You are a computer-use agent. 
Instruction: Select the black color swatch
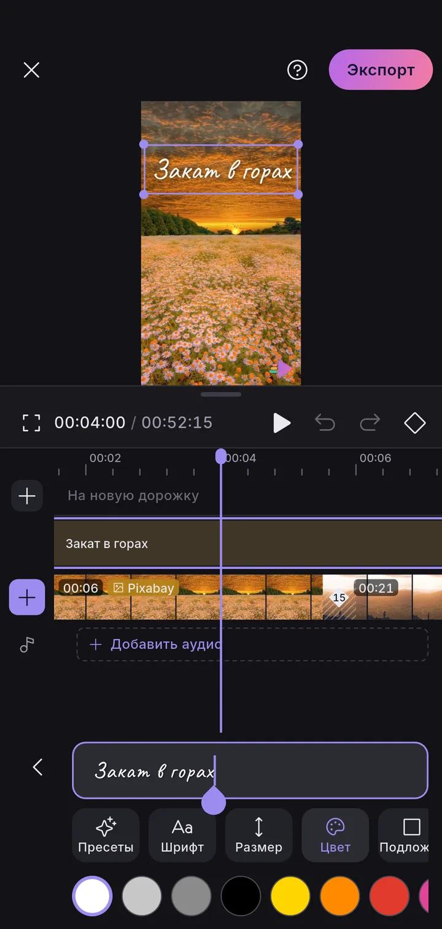(241, 896)
